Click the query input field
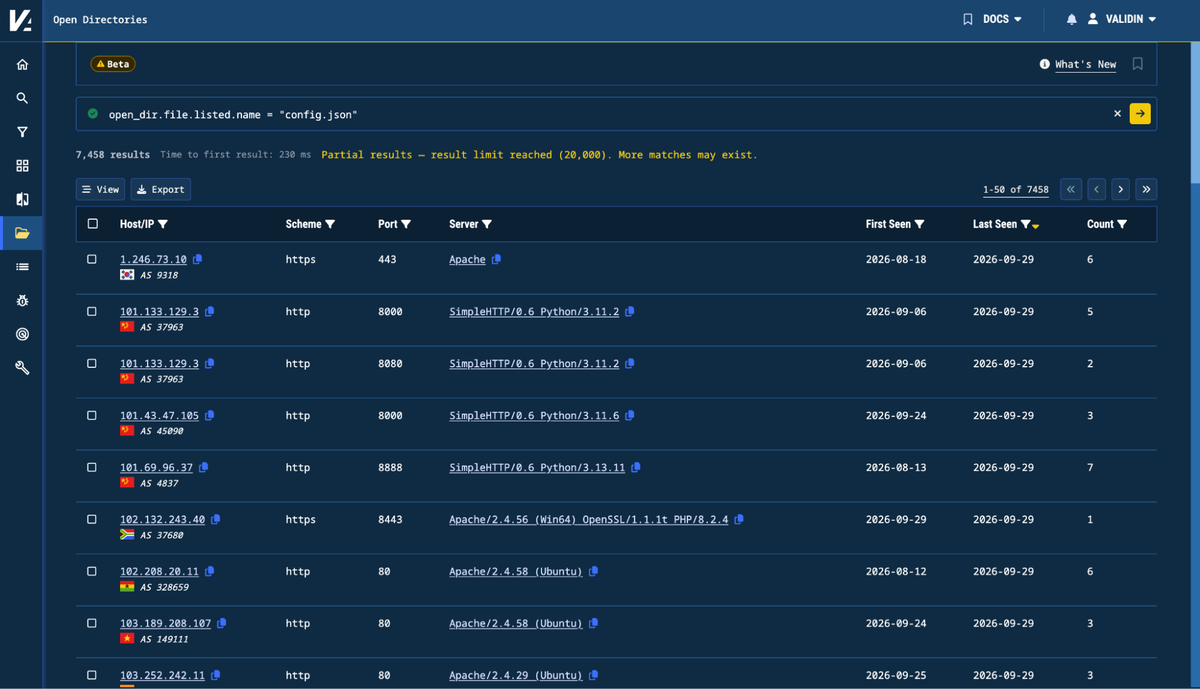The image size is (1200, 689). pyautogui.click(x=606, y=114)
